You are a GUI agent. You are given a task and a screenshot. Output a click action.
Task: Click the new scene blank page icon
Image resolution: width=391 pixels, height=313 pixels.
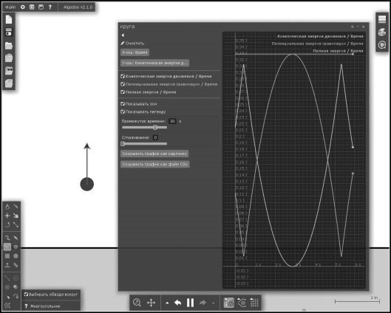pos(9,19)
